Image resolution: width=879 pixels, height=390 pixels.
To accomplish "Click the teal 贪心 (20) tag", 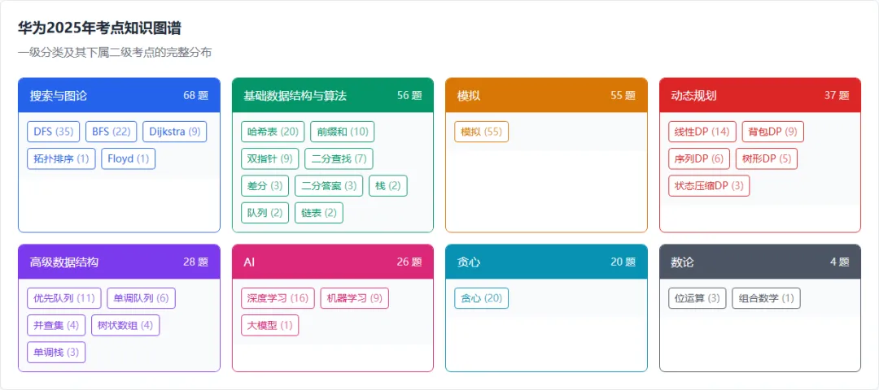I will (x=482, y=298).
